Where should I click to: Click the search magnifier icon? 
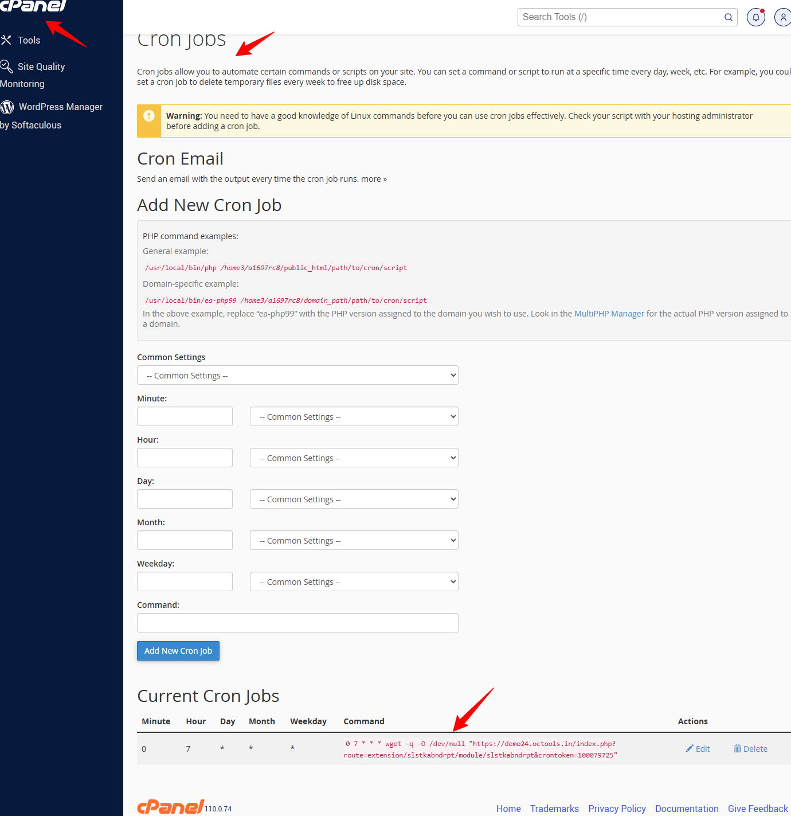(x=728, y=17)
